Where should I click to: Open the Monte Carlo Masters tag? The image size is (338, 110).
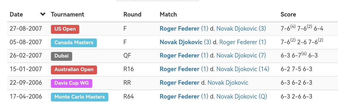79,97
